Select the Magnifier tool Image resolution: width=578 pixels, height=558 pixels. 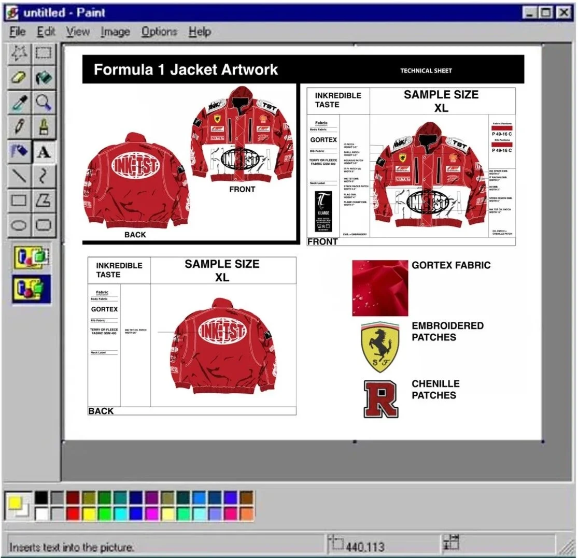(44, 103)
